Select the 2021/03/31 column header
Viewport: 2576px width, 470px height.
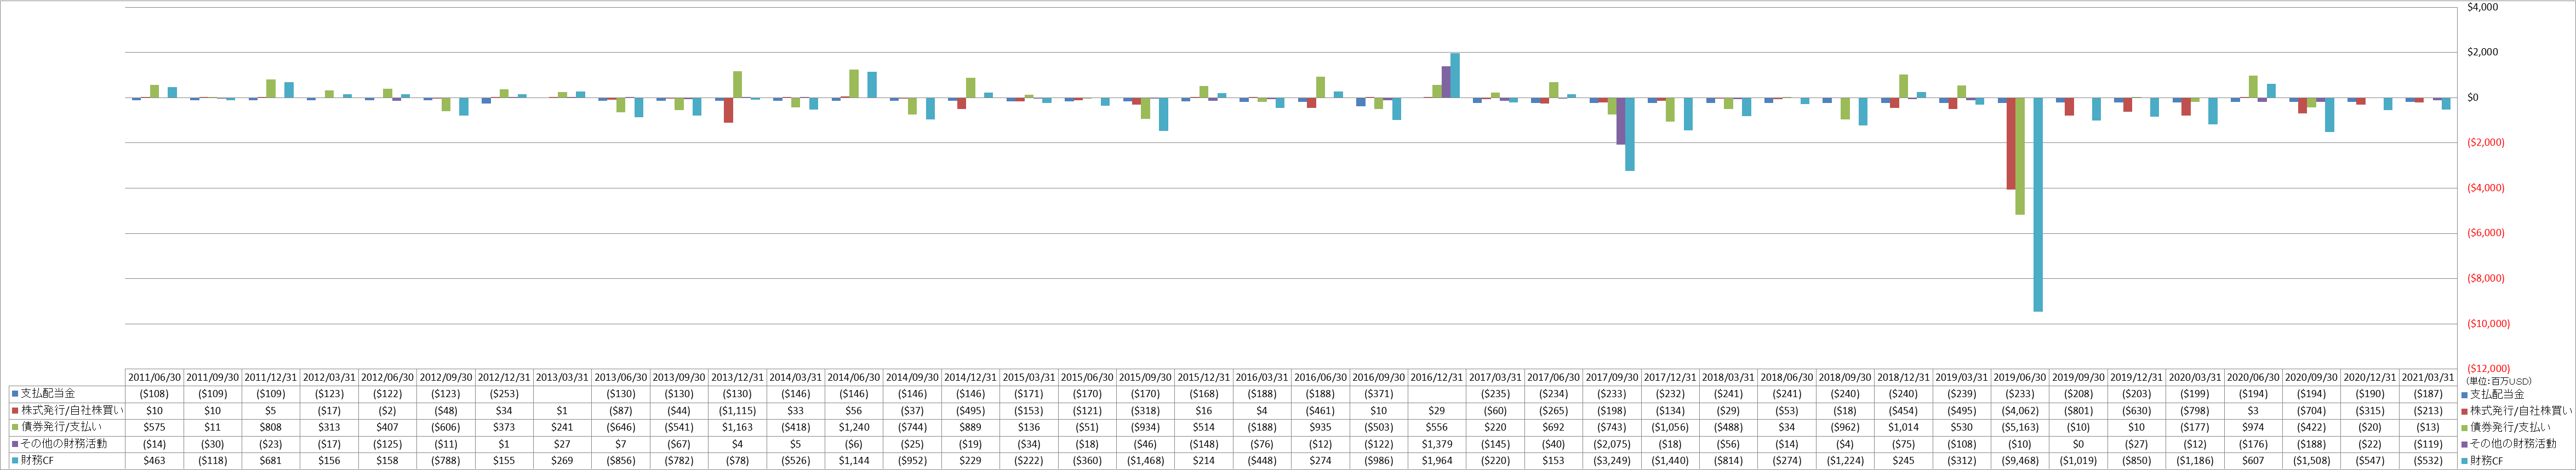tap(2428, 377)
